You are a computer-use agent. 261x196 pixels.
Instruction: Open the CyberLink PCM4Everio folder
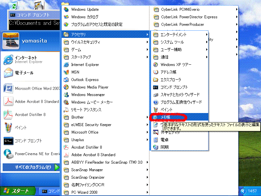point(194,9)
